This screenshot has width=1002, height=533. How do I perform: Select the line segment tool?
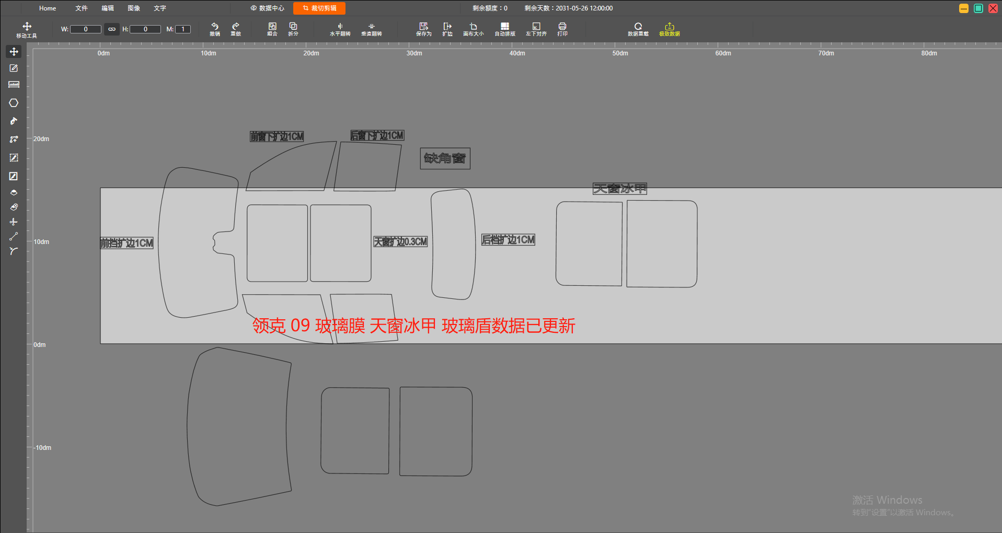click(x=14, y=236)
